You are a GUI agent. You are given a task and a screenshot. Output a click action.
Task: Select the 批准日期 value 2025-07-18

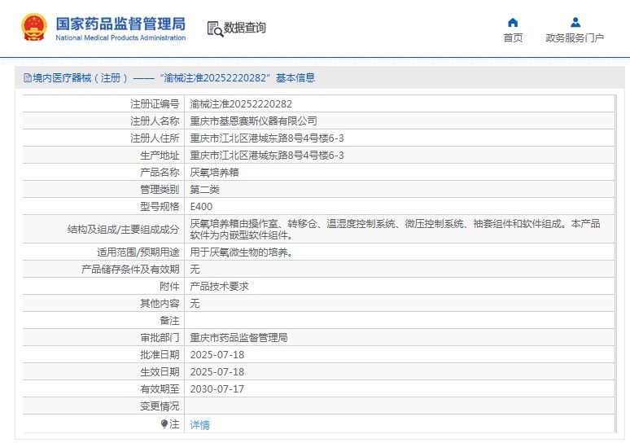click(x=217, y=355)
